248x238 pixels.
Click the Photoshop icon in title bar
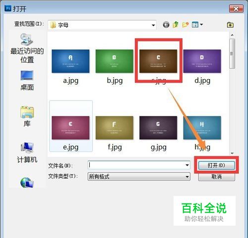(x=8, y=8)
